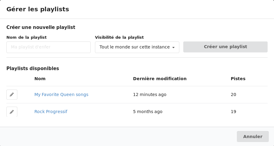Open the Rock Progressif playlist link

point(51,112)
